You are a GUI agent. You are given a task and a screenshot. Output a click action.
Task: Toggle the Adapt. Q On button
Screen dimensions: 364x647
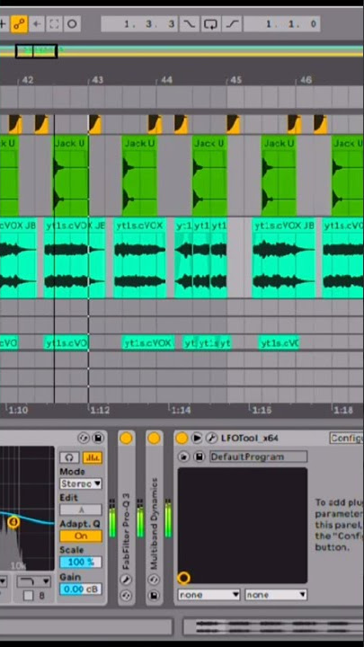pyautogui.click(x=81, y=536)
